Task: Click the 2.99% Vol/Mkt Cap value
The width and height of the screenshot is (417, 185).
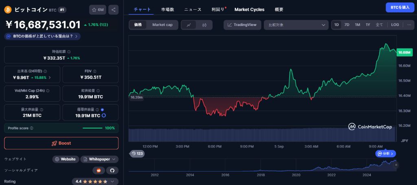Action: tap(32, 97)
